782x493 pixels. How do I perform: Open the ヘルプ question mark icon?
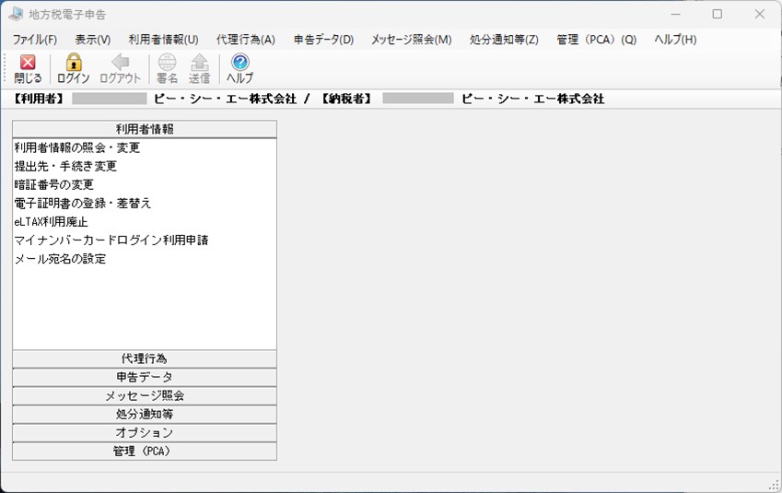[x=239, y=63]
